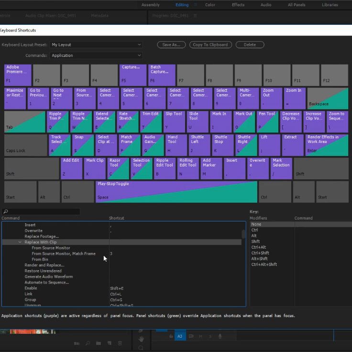Switch to the Effects workspace

(x=238, y=5)
